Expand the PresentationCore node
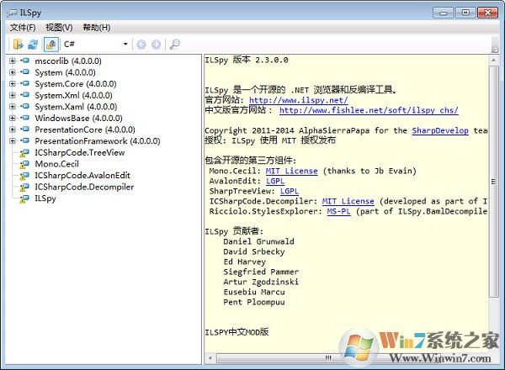This screenshot has height=370, width=505. tap(13, 129)
